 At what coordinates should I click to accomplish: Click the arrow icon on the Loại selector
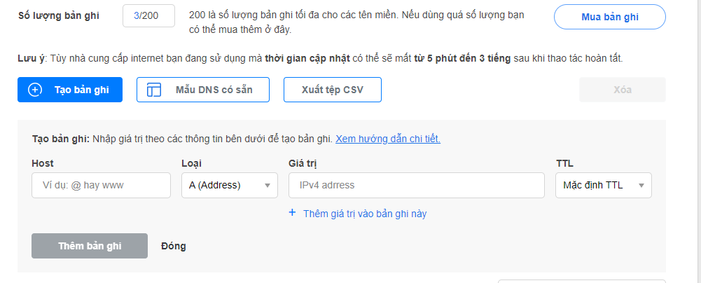268,186
